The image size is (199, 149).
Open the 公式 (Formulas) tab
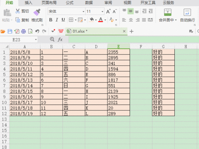70,3
